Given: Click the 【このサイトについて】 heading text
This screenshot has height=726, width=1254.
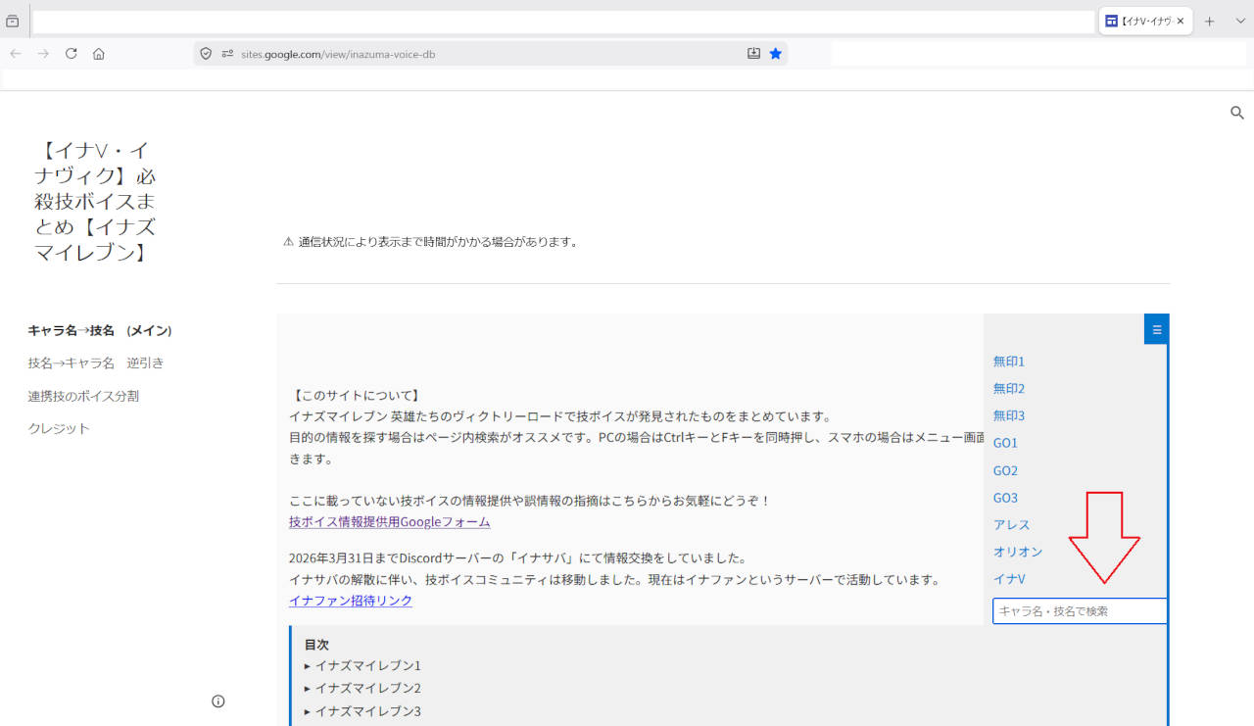Looking at the screenshot, I should tap(355, 396).
